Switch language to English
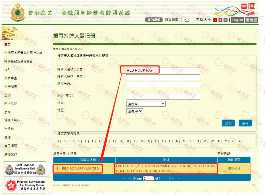Screen dimensions: 265x195 click(237, 20)
